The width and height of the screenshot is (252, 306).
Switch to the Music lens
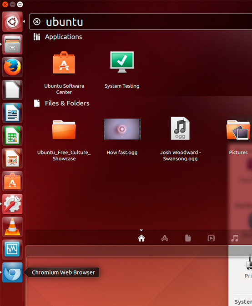tap(235, 238)
